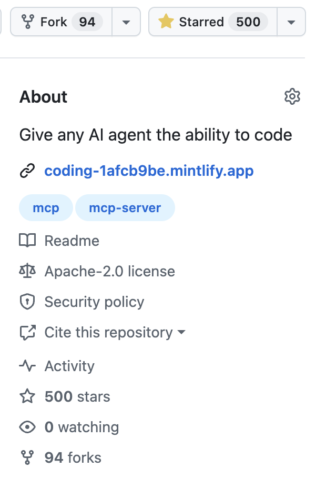
Task: Click the license scales icon
Action: [x=27, y=271]
